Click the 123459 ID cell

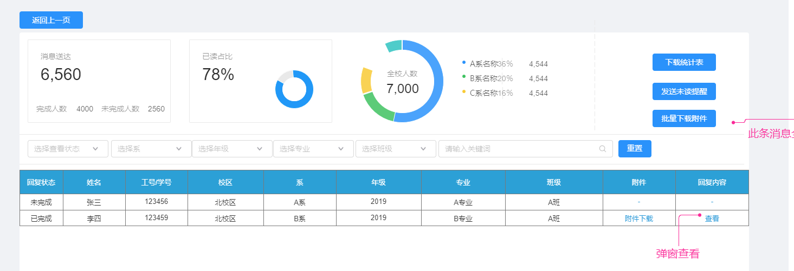click(x=157, y=218)
